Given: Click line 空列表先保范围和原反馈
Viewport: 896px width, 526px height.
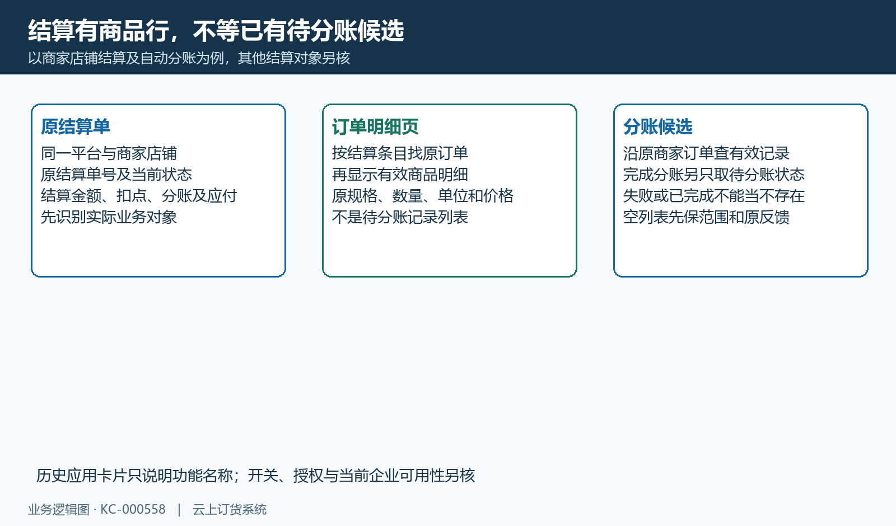Looking at the screenshot, I should [x=707, y=217].
